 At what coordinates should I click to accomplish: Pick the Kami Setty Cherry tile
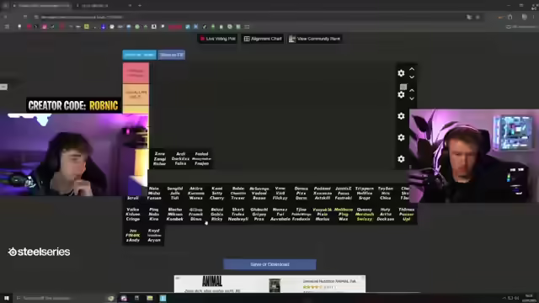pos(217,194)
